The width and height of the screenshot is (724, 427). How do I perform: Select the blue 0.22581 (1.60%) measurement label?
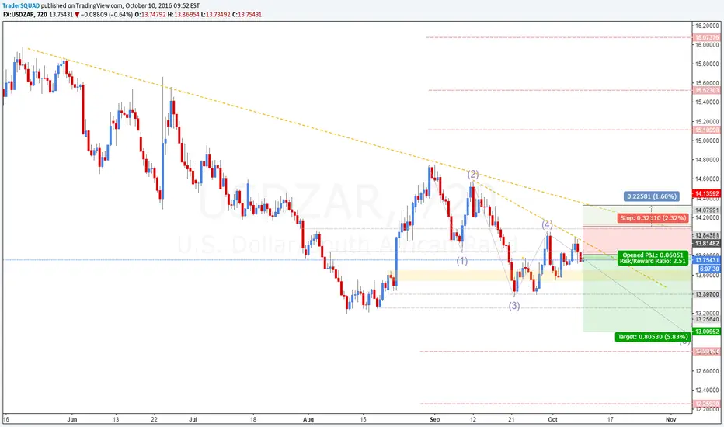coord(652,196)
